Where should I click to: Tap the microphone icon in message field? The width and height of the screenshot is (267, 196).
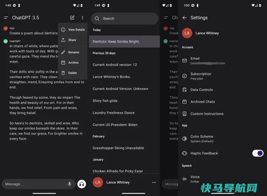tap(69, 184)
